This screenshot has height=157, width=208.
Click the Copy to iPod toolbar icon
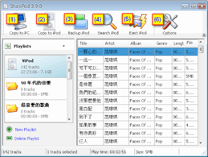[x=49, y=22]
